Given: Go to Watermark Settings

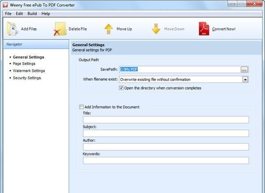Looking at the screenshot, I should (29, 71).
